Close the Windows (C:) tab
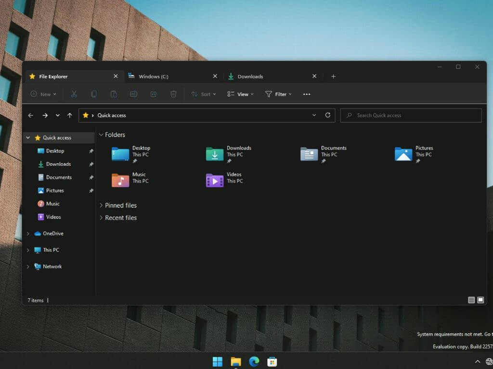Screen dimensions: 493x369 pos(215,76)
